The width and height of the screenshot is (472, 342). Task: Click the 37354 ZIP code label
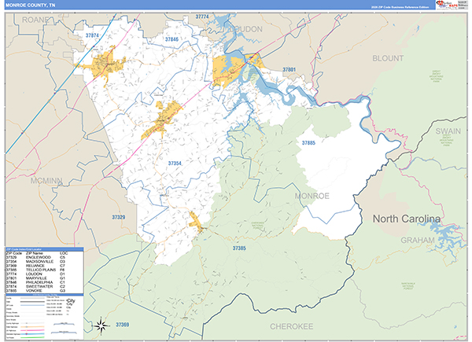coord(175,164)
